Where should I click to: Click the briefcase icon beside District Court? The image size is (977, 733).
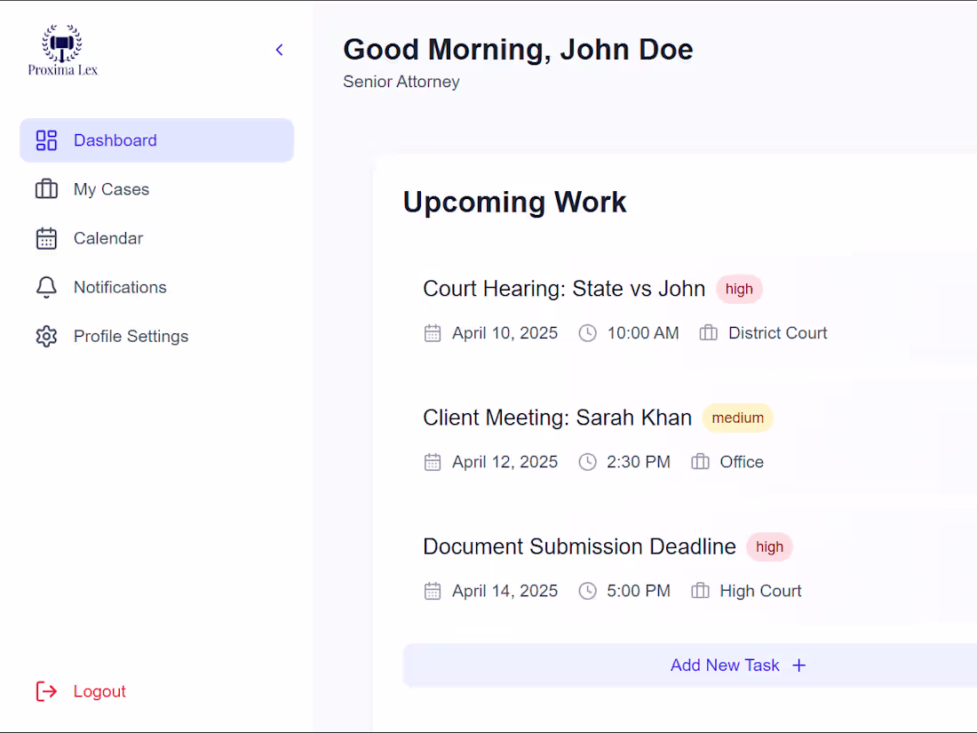tap(709, 333)
